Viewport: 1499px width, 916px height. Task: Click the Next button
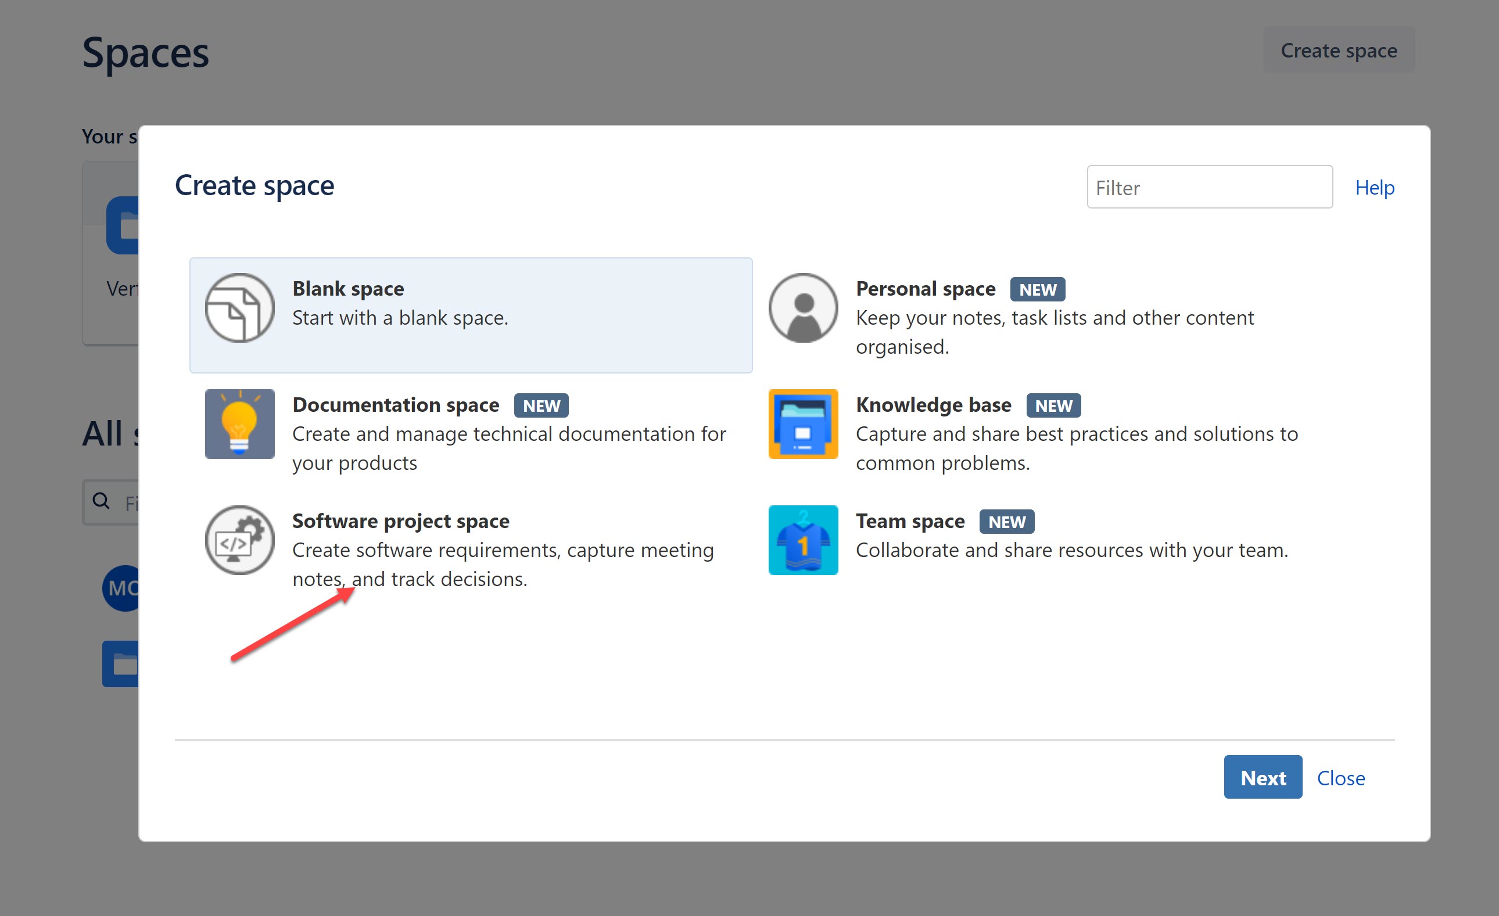(x=1263, y=777)
